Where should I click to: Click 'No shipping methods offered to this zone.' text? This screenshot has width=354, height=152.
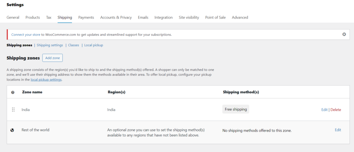coord(257,130)
